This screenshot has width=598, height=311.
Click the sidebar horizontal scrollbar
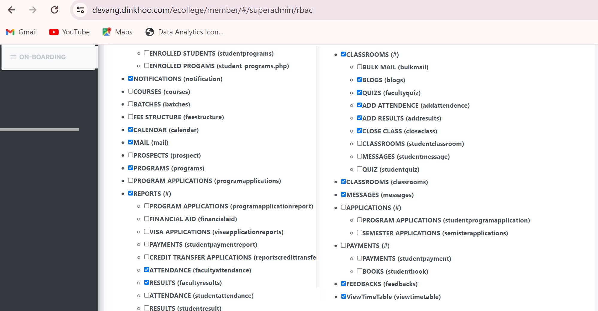coord(40,130)
